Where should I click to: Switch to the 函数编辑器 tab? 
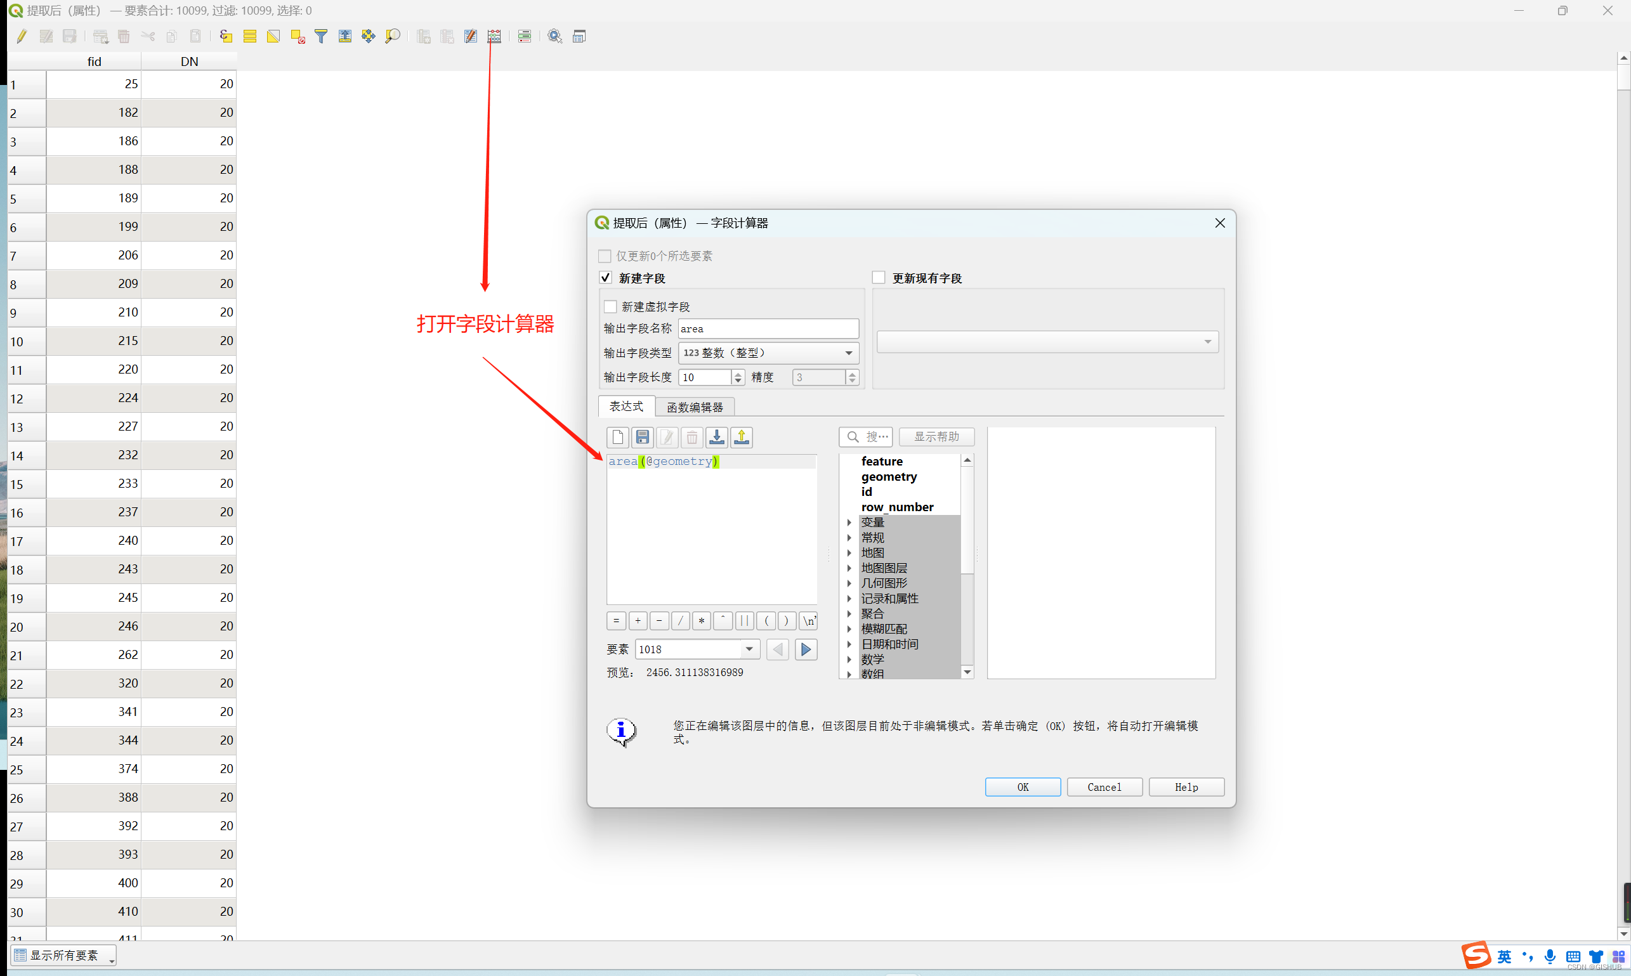(694, 407)
